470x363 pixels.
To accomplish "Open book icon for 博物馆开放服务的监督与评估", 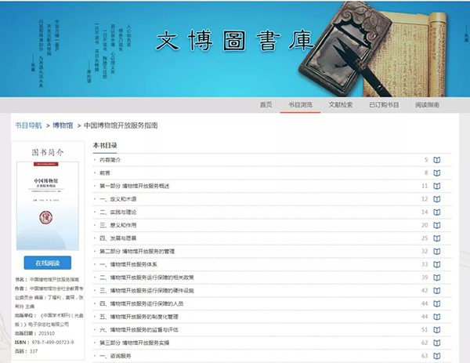I will point(437,329).
